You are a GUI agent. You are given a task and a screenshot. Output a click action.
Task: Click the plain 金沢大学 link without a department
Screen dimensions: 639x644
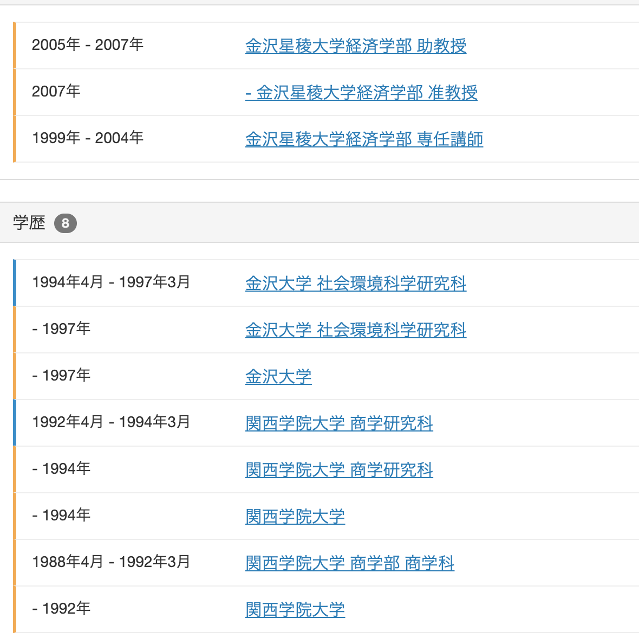coord(279,376)
